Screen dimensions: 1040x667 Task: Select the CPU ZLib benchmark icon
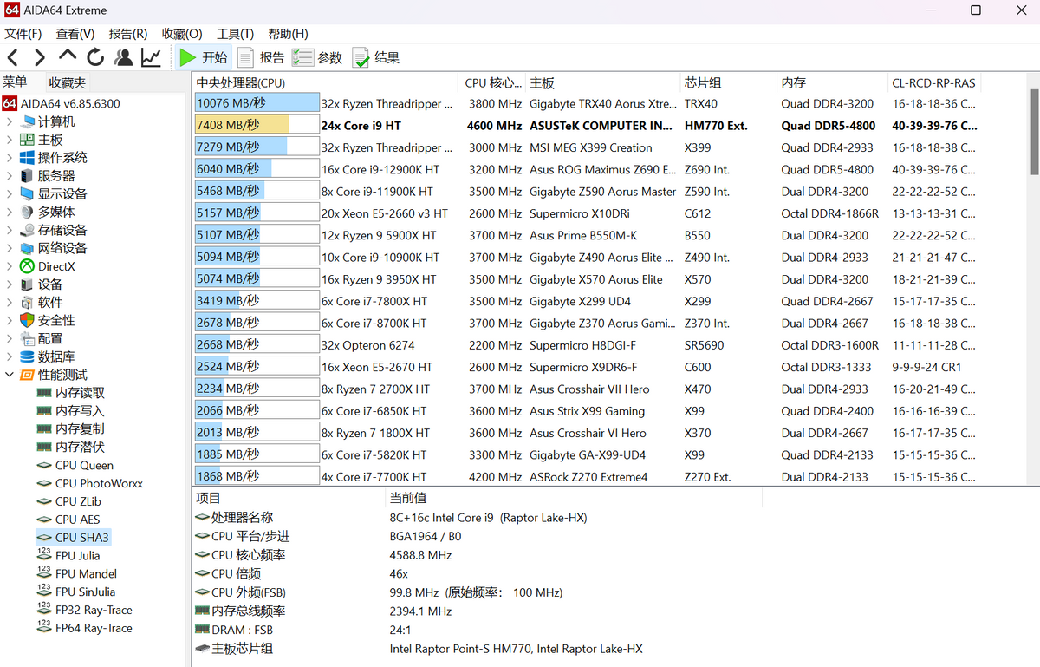44,501
